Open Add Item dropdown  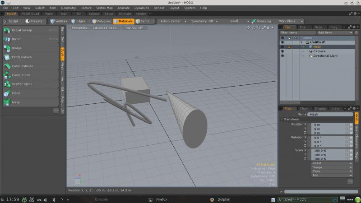click(335, 32)
